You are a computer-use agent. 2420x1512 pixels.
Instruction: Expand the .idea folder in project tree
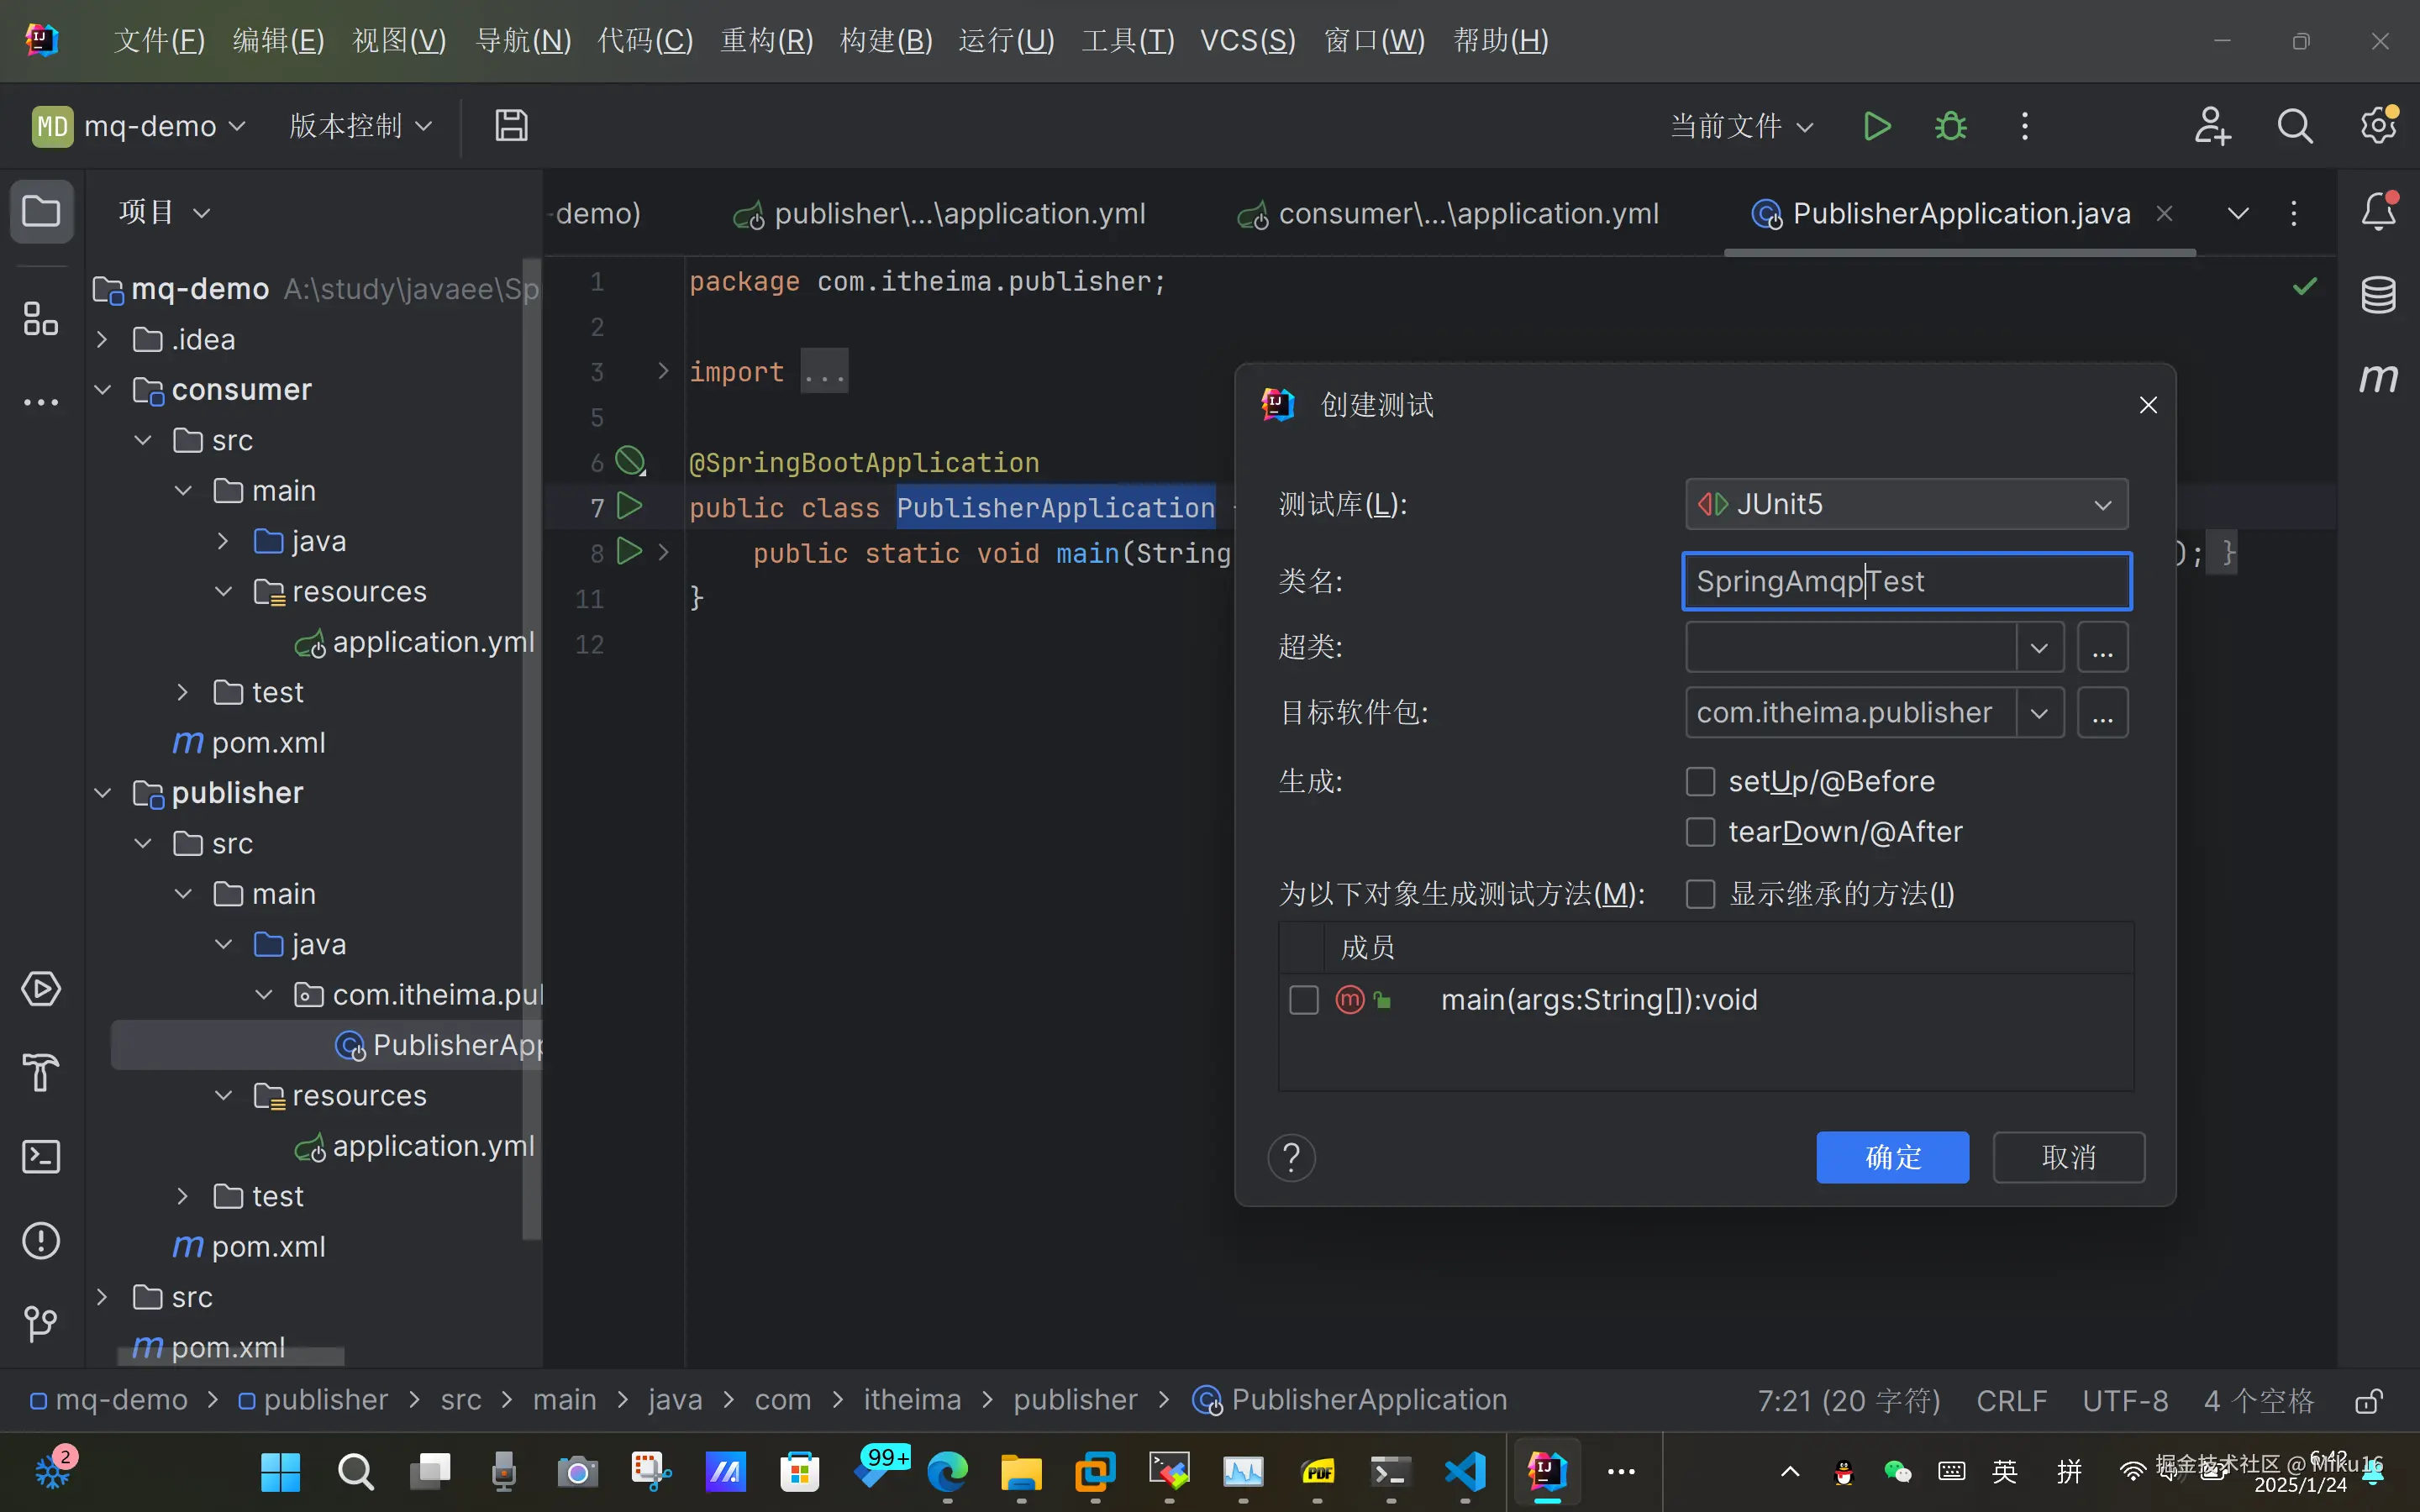coord(102,340)
